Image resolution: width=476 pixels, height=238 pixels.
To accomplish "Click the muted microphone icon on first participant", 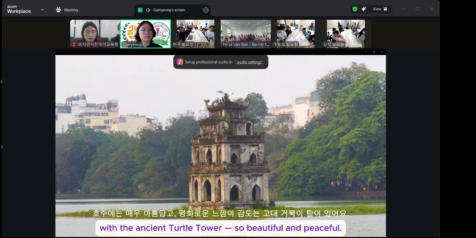I will click(x=74, y=44).
